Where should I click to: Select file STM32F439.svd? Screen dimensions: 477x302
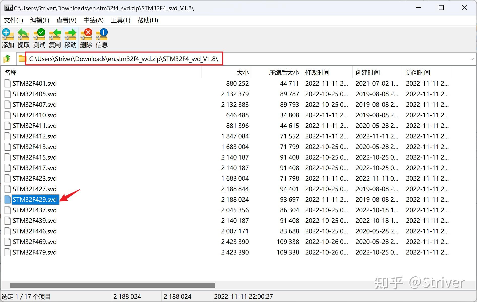(35, 221)
